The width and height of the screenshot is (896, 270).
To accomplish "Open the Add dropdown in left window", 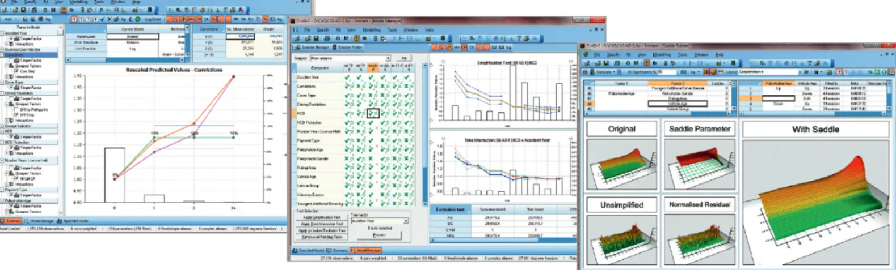I will (x=11, y=19).
